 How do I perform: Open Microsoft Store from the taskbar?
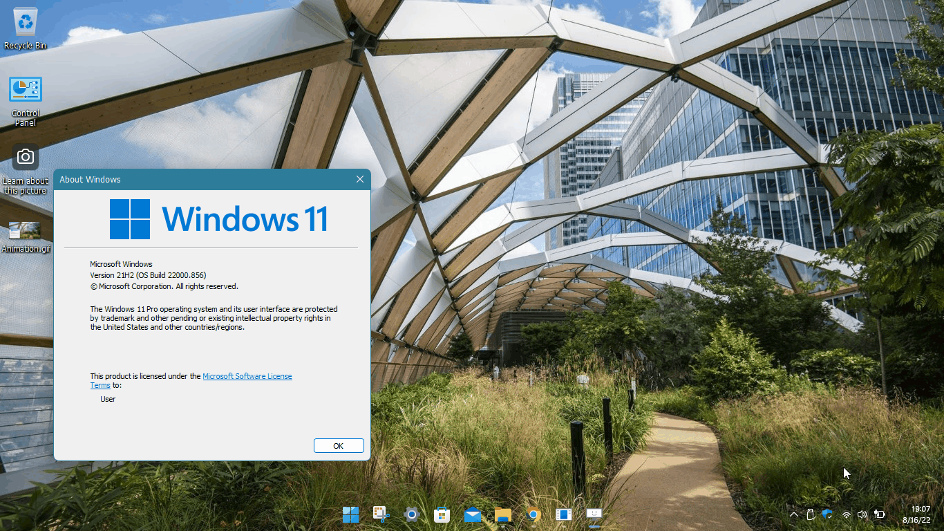pos(442,514)
